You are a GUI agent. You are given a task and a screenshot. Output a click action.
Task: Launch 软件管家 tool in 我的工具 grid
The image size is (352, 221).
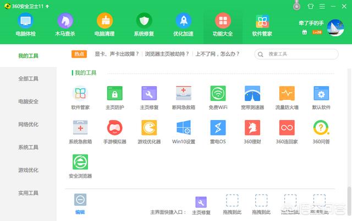pyautogui.click(x=80, y=98)
